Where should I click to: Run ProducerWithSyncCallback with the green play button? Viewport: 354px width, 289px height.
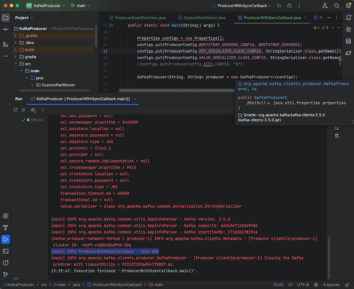(279, 6)
